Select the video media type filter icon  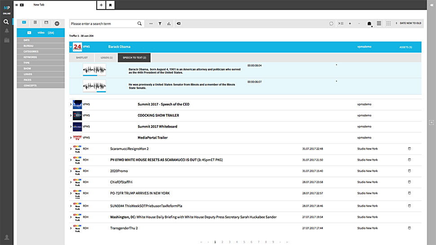[x=24, y=22]
